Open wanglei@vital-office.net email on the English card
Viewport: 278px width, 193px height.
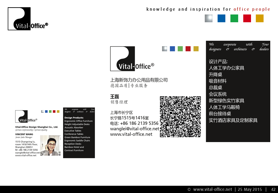click(27, 153)
